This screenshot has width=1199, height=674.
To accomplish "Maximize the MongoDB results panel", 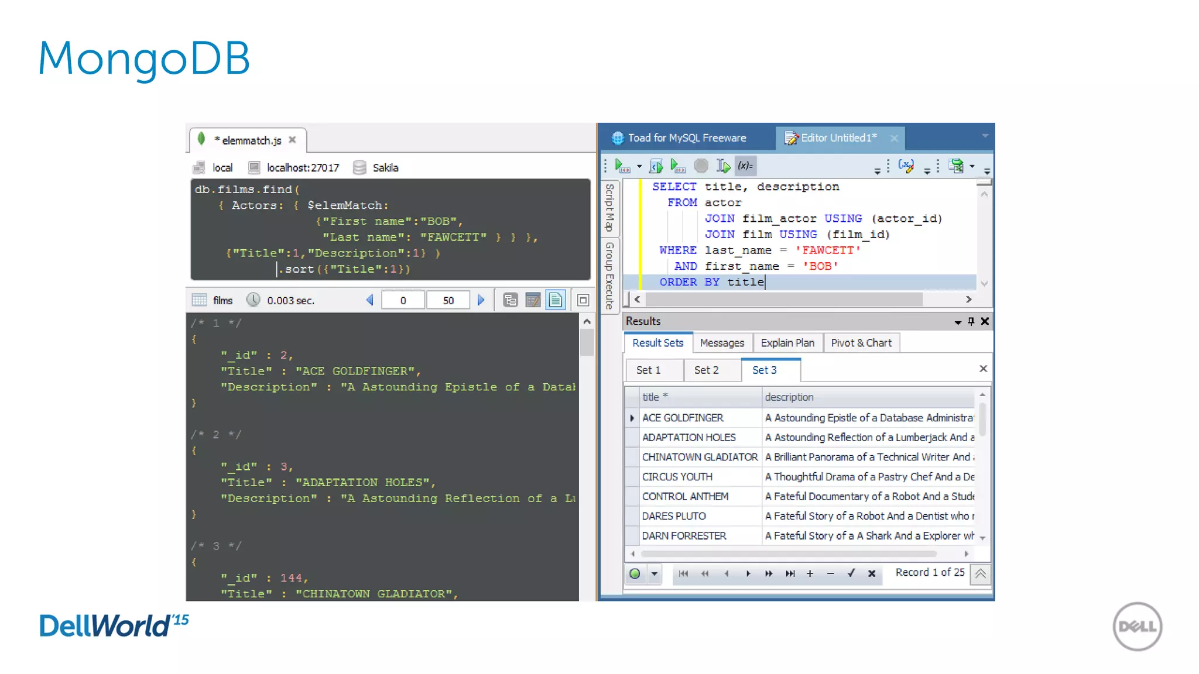I will click(x=583, y=300).
